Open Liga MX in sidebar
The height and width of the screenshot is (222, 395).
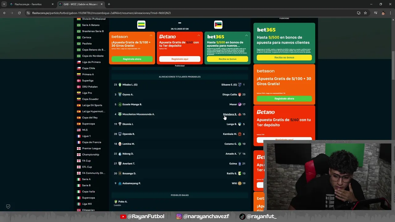click(x=87, y=204)
